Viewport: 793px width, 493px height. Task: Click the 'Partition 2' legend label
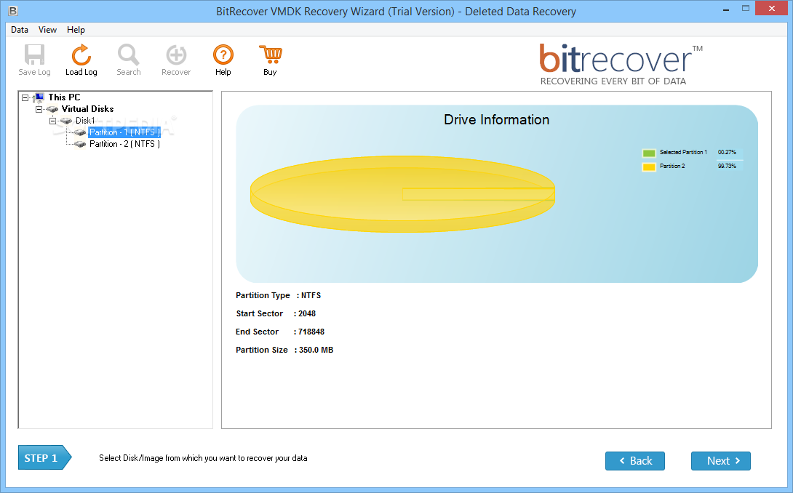pyautogui.click(x=672, y=166)
